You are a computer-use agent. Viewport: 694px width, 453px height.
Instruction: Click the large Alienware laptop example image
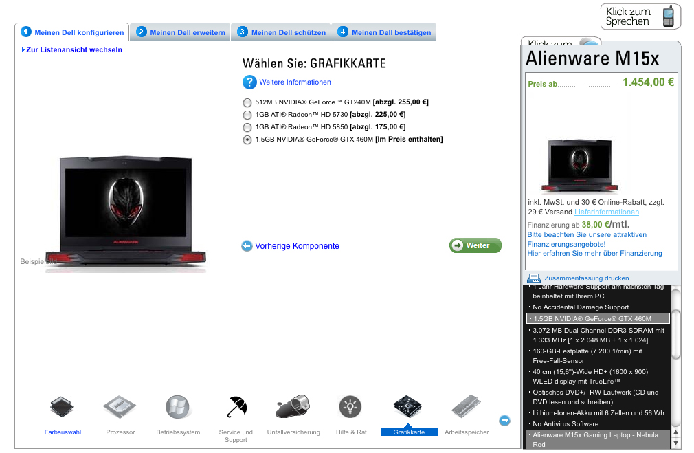tap(126, 213)
